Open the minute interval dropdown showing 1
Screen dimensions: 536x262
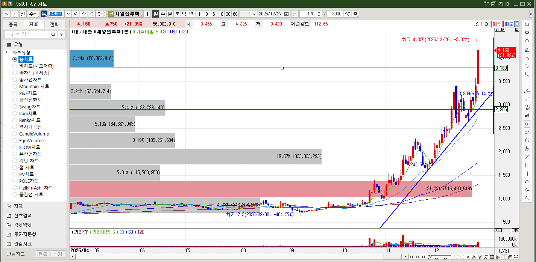coord(254,14)
